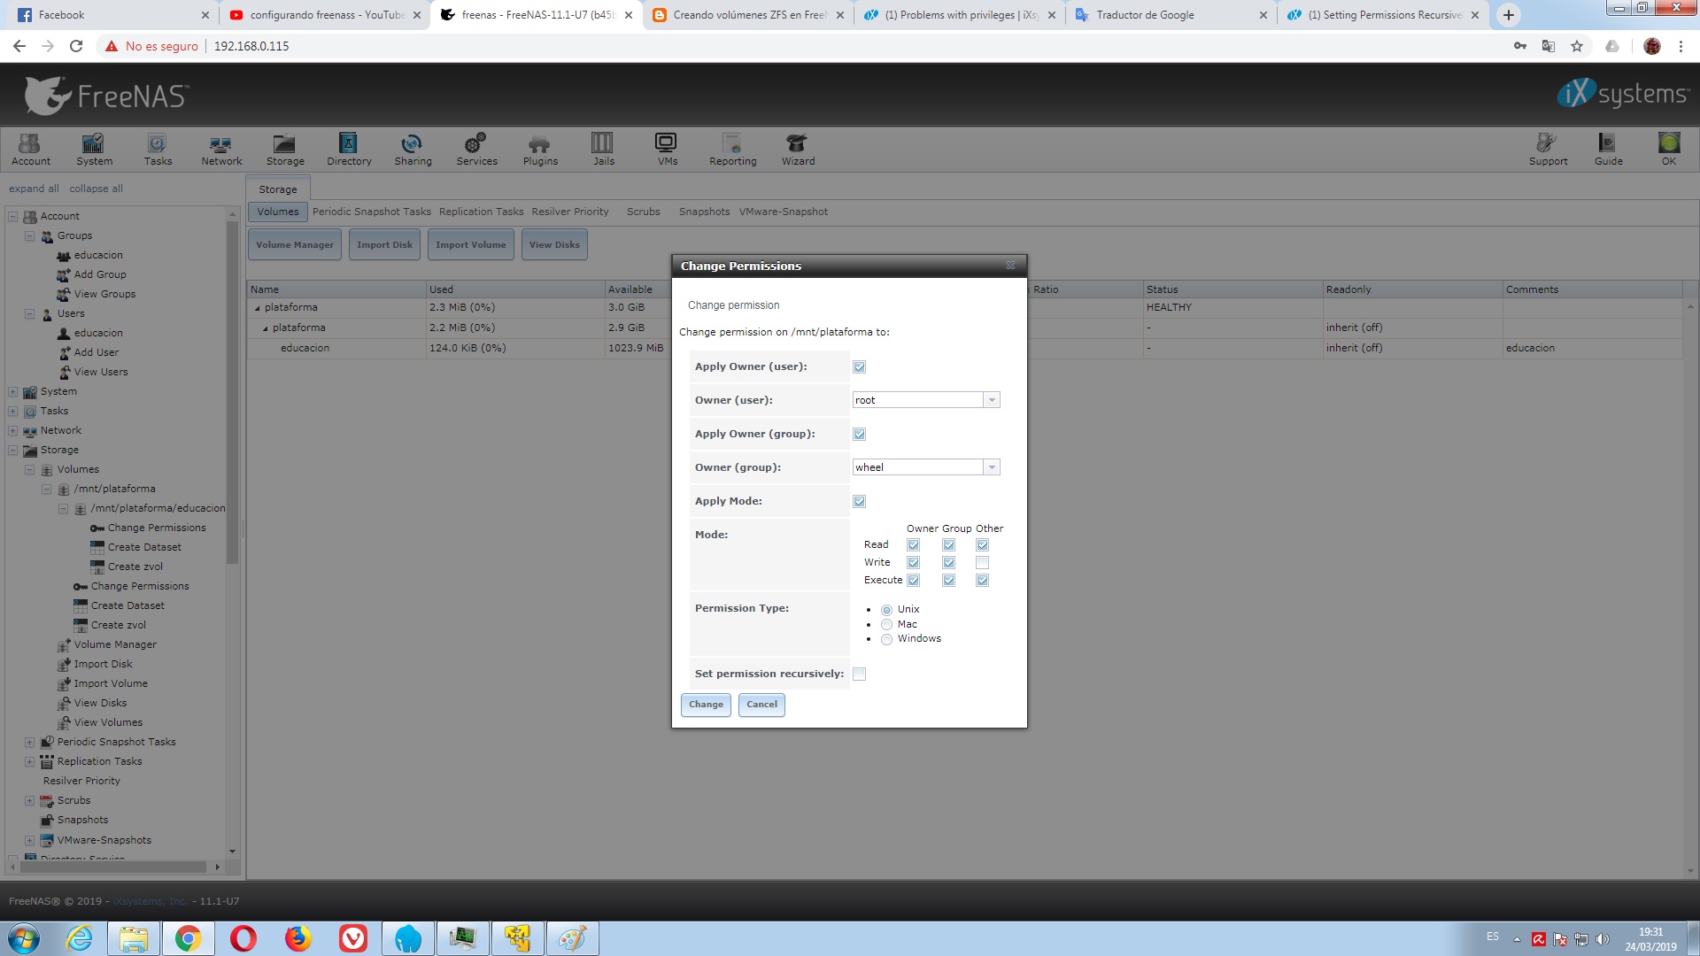Screen dimensions: 1700x956
Task: Open the Support icon
Action: (1548, 149)
